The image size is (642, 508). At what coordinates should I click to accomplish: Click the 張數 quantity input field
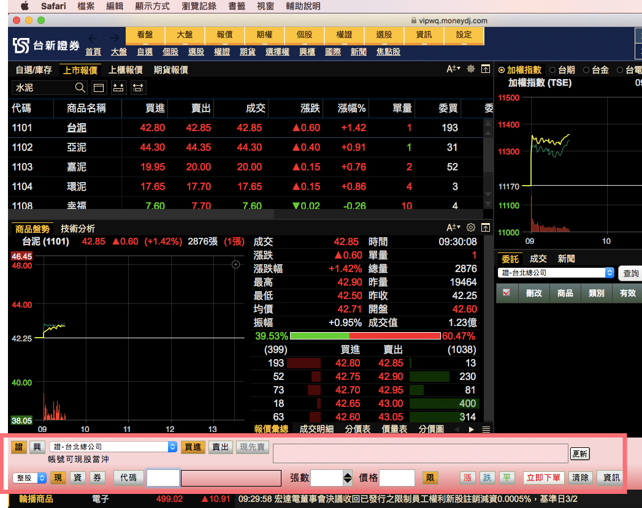point(327,478)
